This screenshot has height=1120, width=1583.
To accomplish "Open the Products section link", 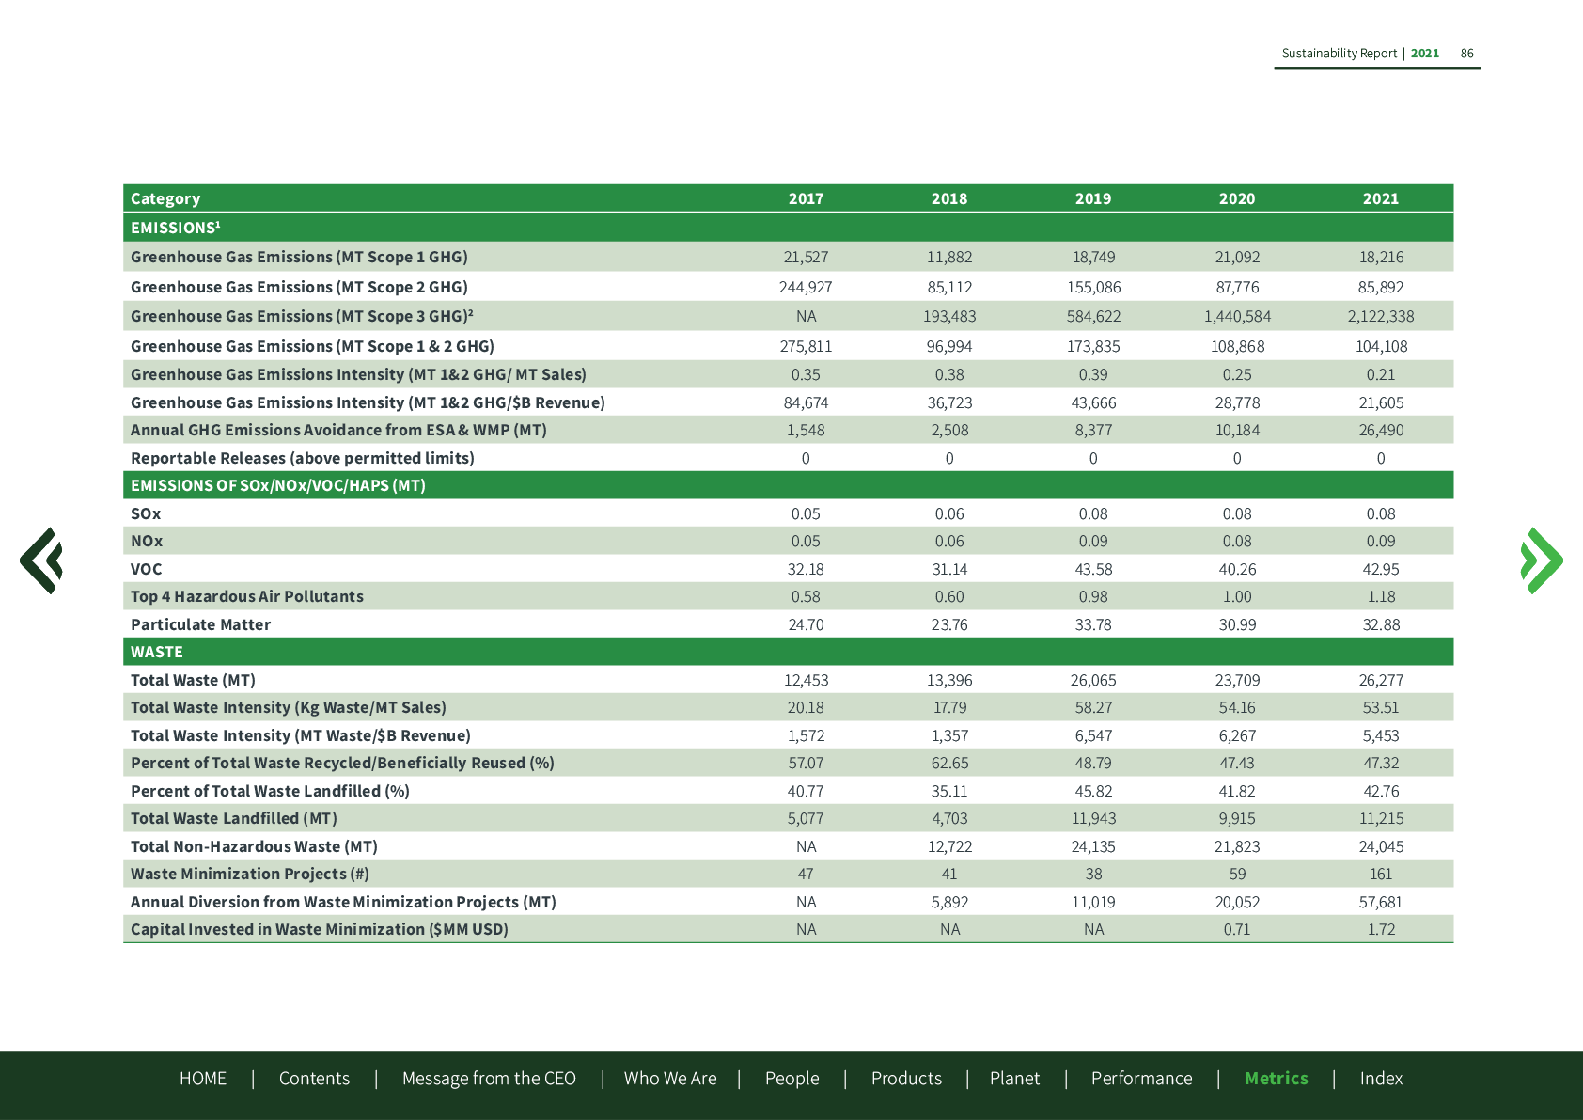I will pos(906,1078).
